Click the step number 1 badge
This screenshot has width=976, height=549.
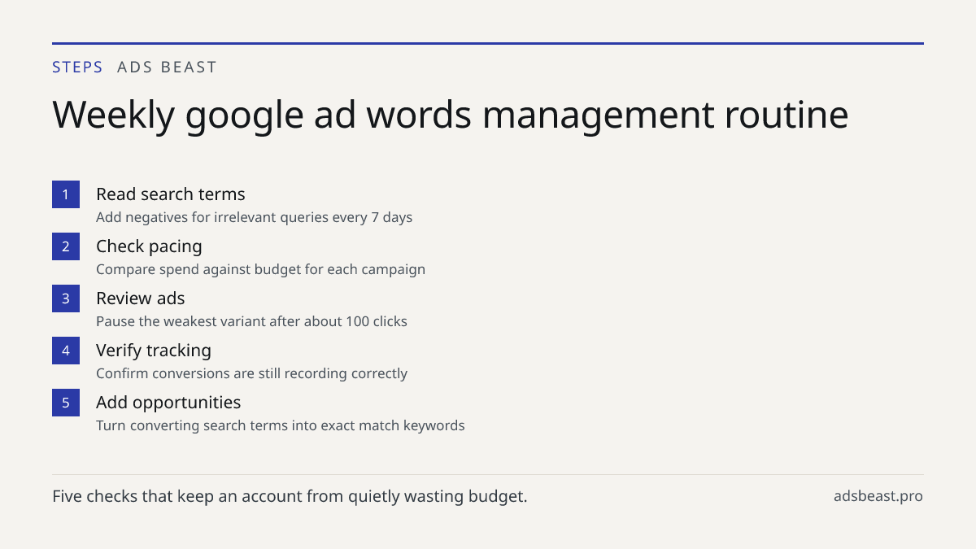pyautogui.click(x=66, y=194)
